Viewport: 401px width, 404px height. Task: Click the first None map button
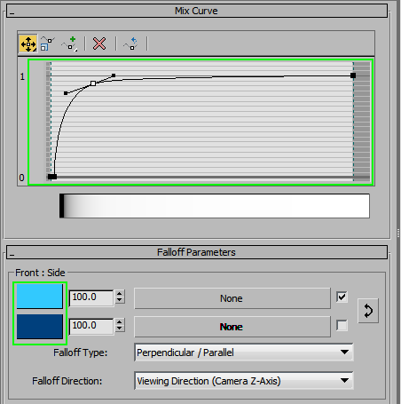[x=232, y=298]
